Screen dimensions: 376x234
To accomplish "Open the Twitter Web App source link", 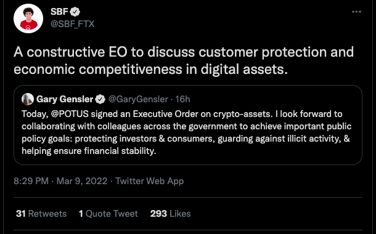I will [150, 181].
